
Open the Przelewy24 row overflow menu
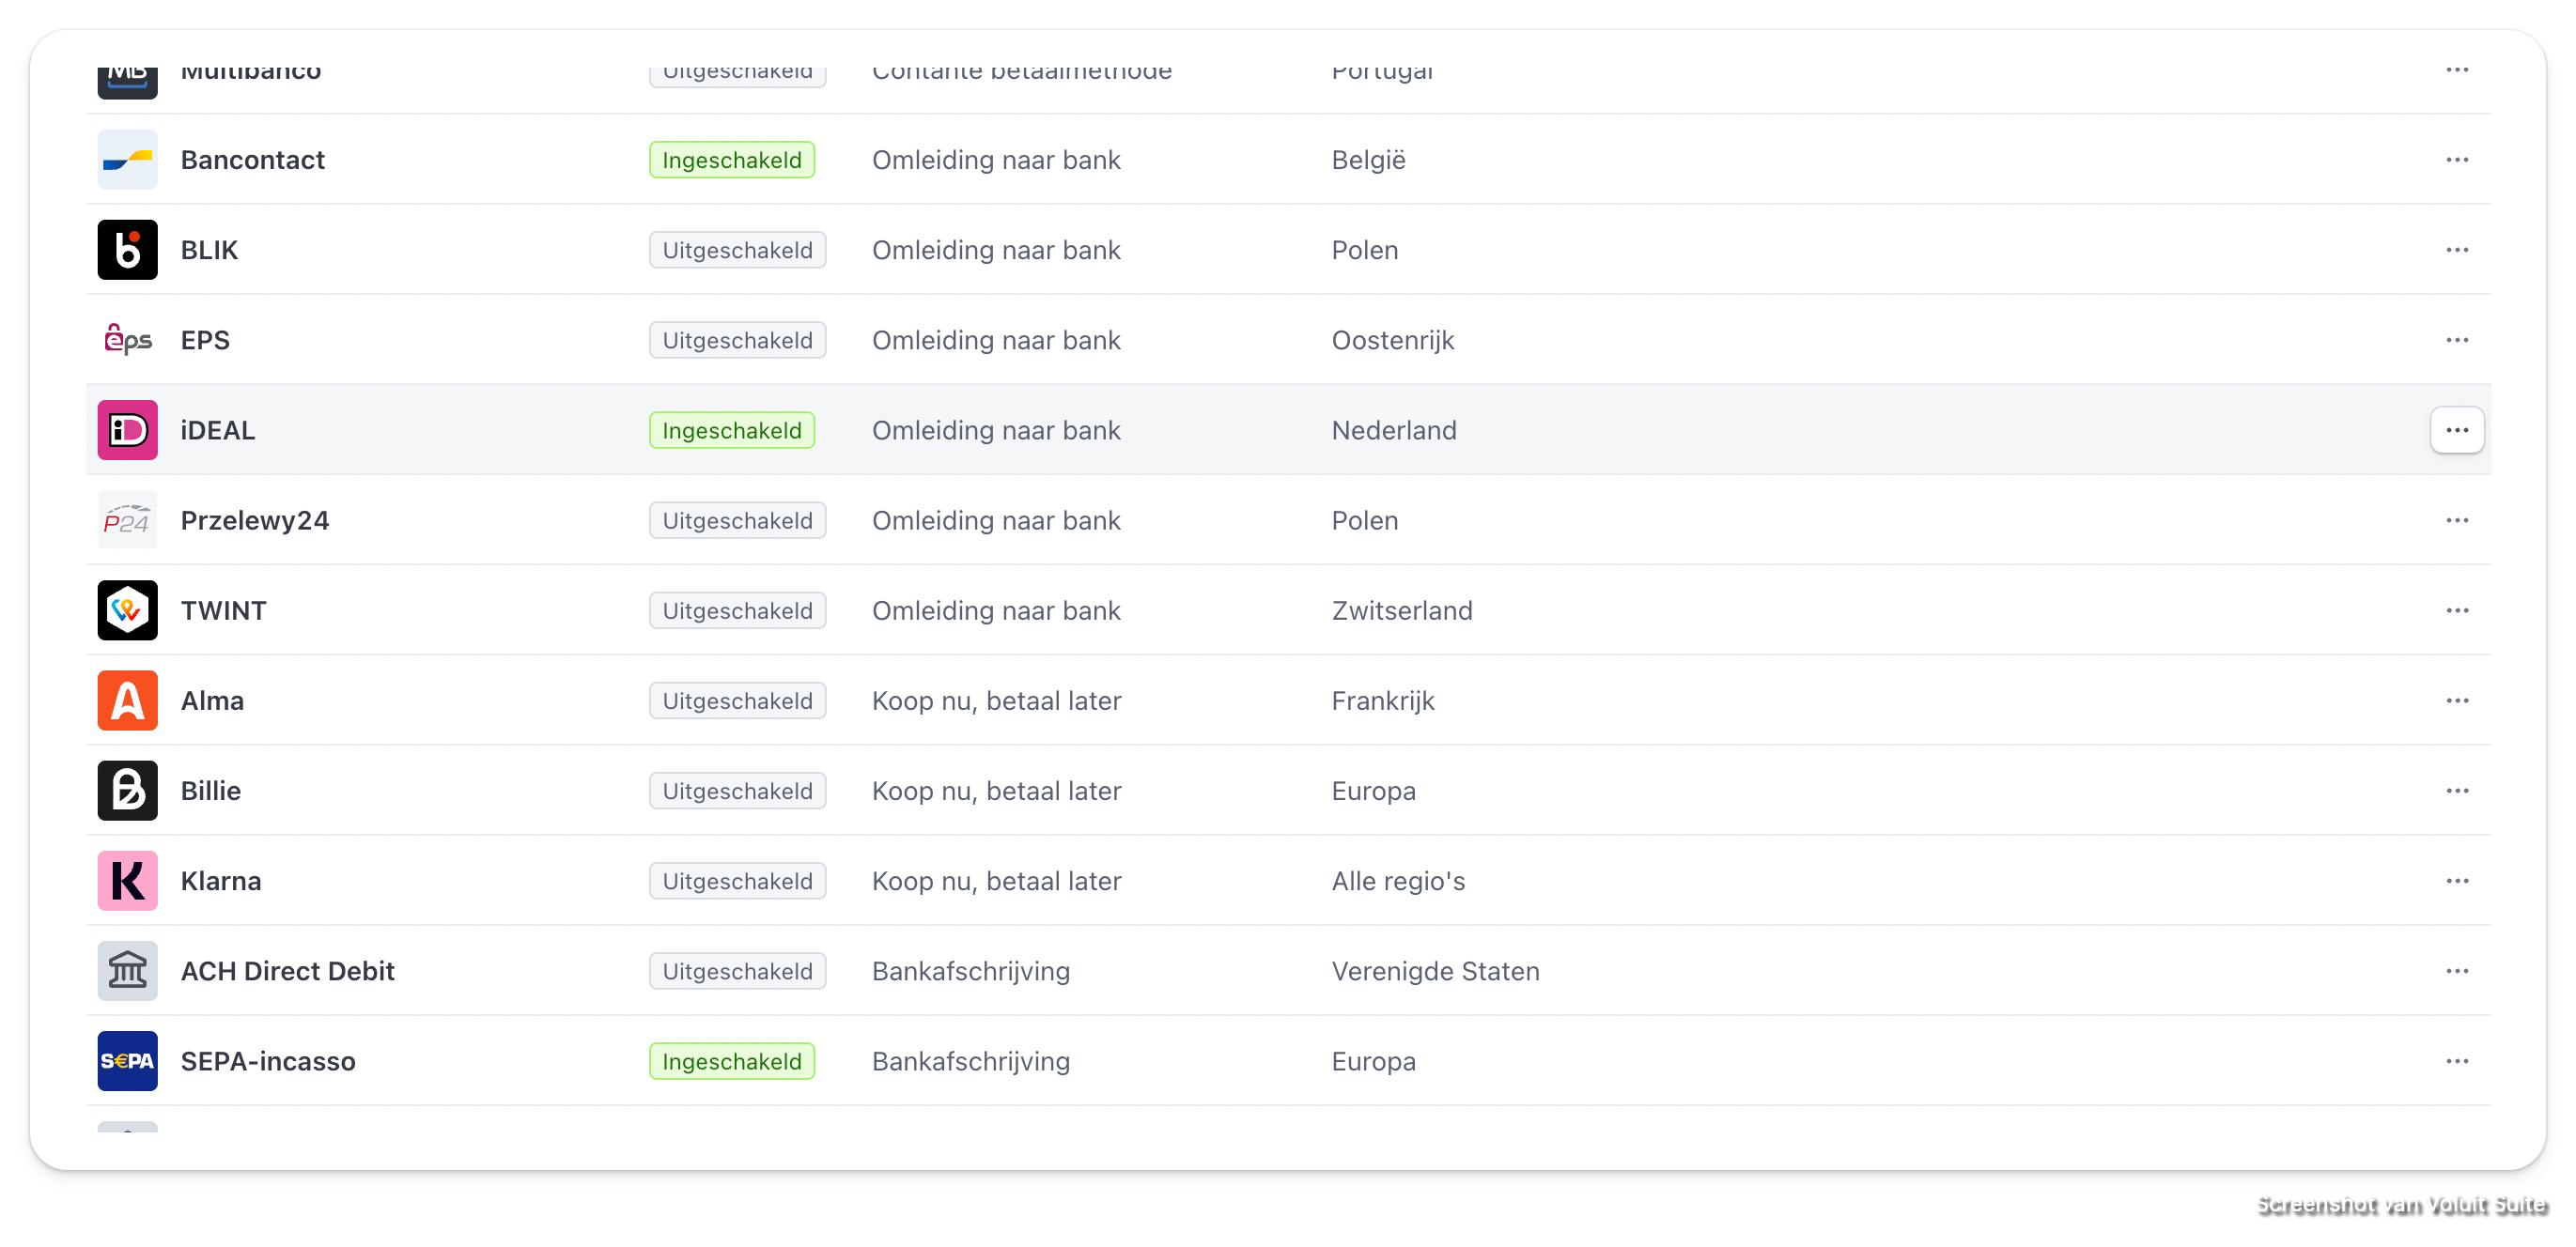(x=2456, y=520)
